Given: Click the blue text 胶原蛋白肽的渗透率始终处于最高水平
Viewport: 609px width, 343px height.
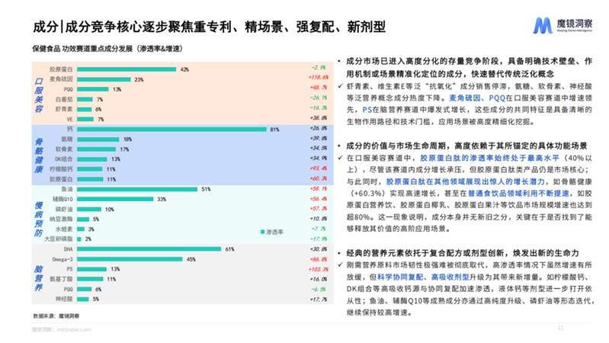Looking at the screenshot, I should click(489, 158).
